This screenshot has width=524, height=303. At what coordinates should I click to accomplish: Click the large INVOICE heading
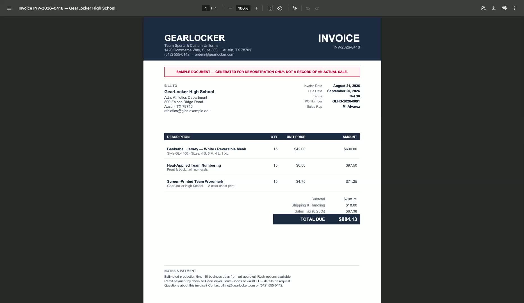[x=339, y=38]
